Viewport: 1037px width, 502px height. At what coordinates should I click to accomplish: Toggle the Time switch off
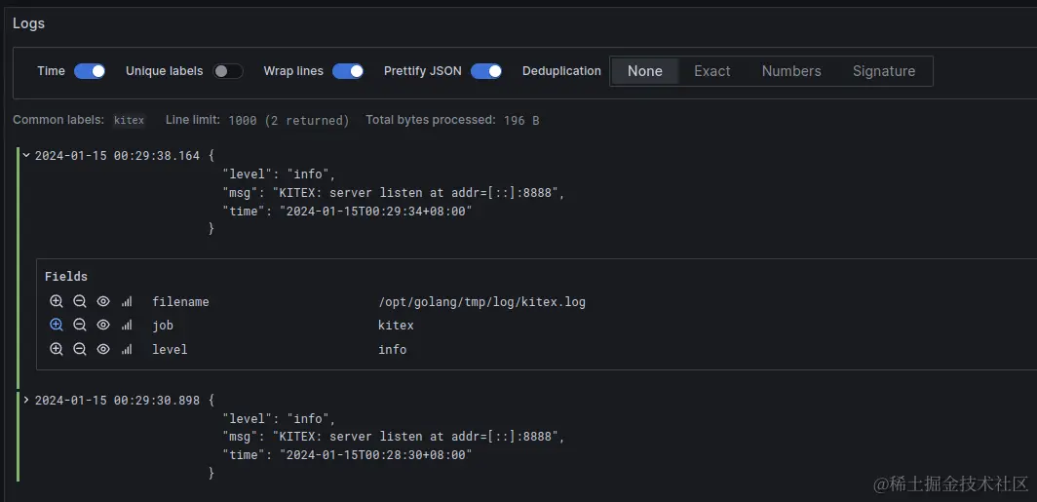[90, 71]
